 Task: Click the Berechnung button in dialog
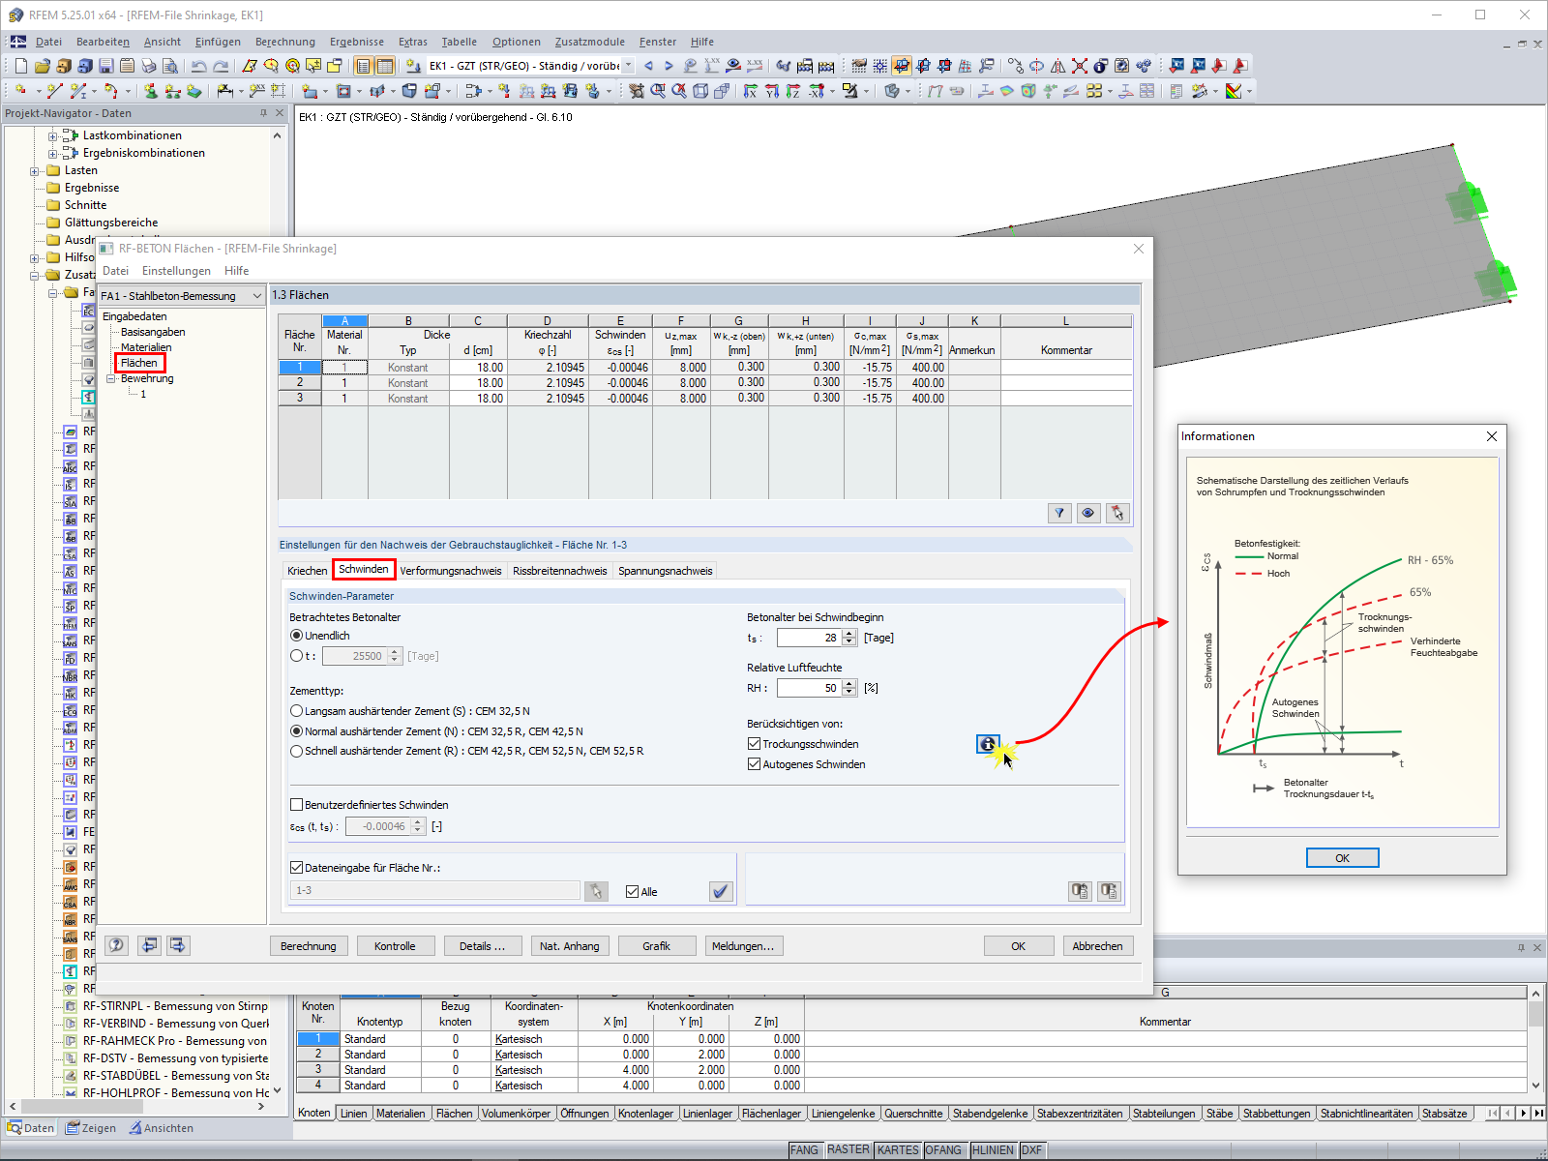pos(309,946)
